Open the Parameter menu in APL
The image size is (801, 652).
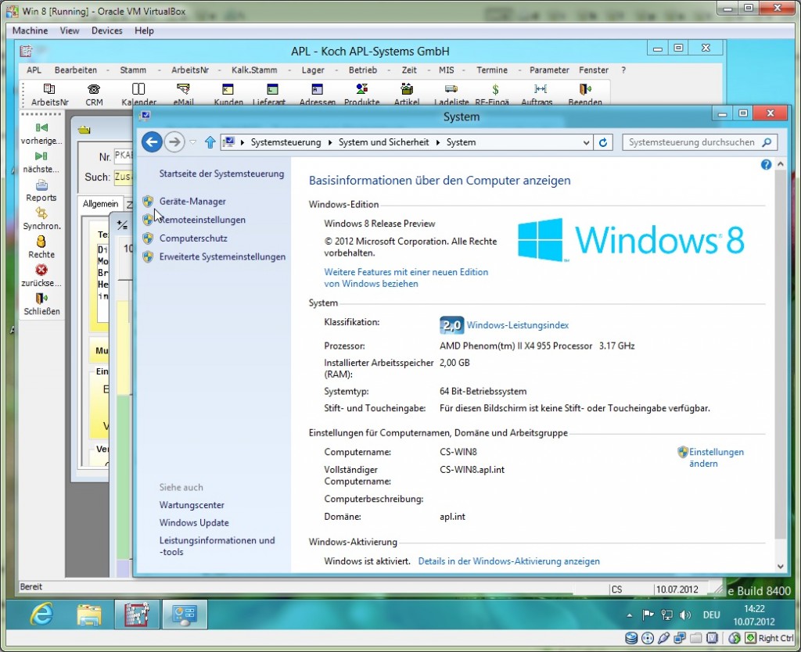549,70
